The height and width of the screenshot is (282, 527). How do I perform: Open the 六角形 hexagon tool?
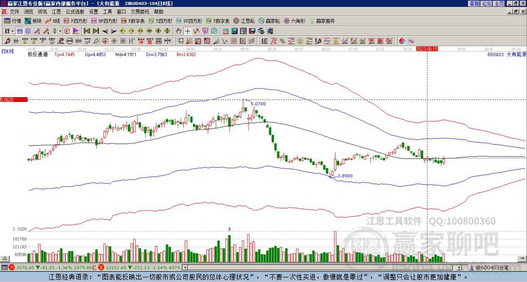[x=295, y=21]
